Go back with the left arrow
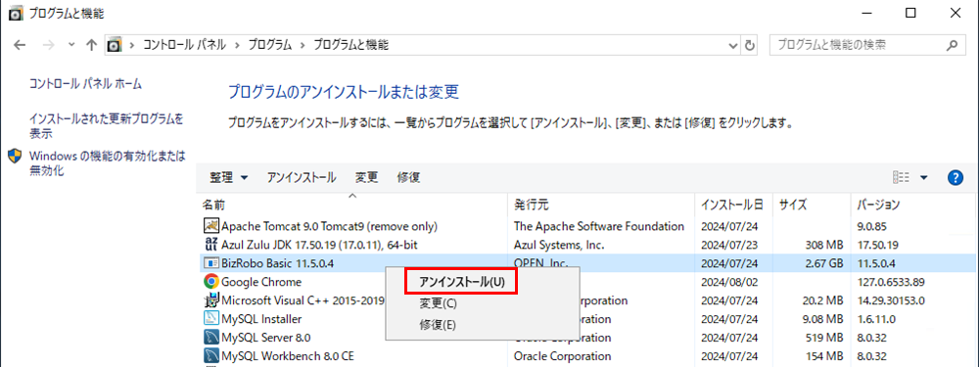The width and height of the screenshot is (979, 367). [20, 45]
